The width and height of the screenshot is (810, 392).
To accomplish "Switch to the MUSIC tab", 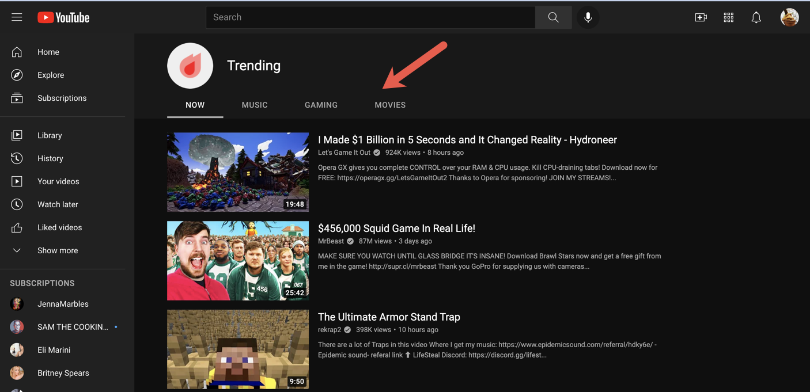I will 255,105.
